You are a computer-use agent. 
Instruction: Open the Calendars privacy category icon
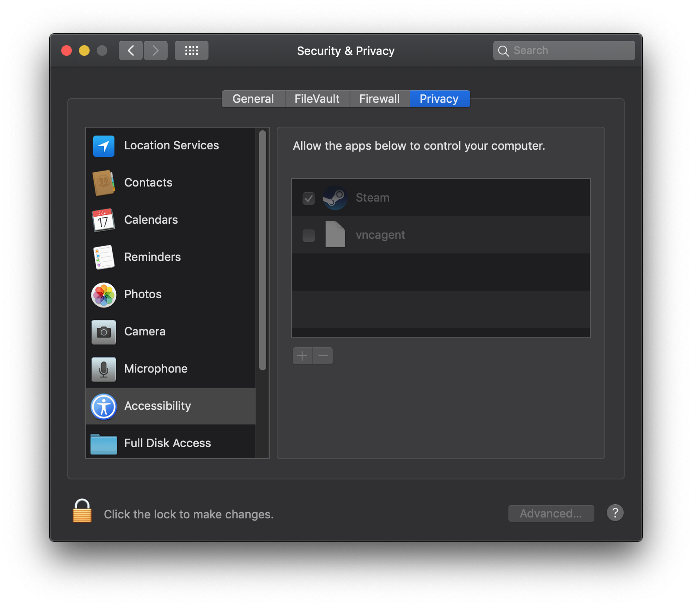pyautogui.click(x=104, y=220)
